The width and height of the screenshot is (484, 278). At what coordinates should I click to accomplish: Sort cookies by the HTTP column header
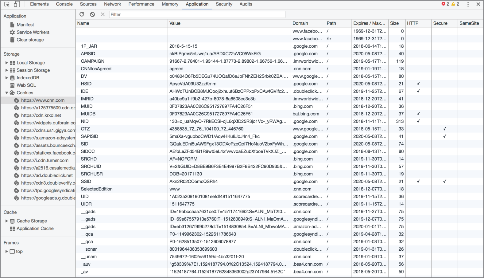click(x=418, y=23)
